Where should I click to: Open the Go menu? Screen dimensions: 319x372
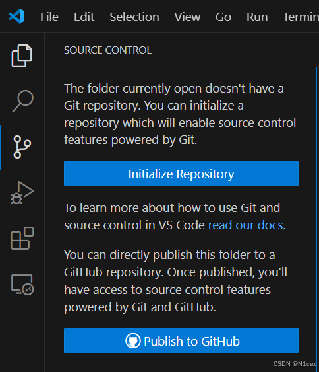click(223, 17)
